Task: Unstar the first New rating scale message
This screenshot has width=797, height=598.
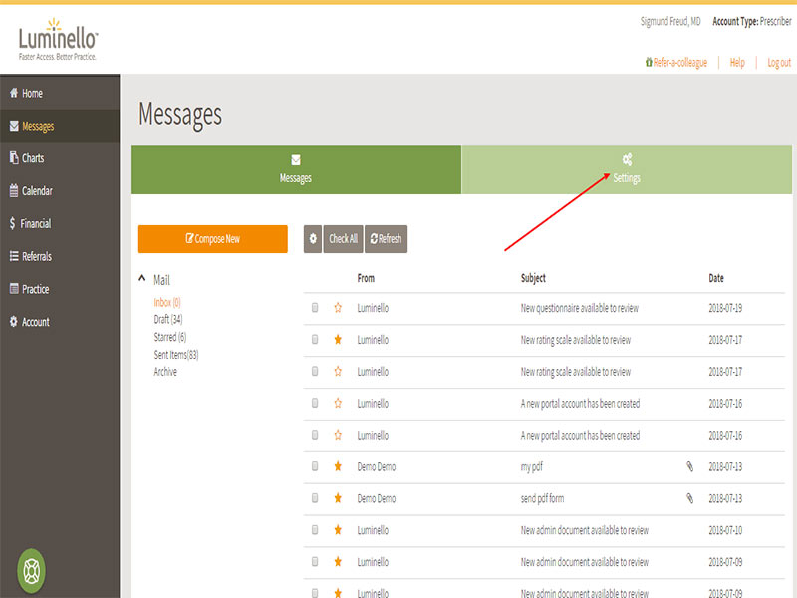Action: pos(338,339)
